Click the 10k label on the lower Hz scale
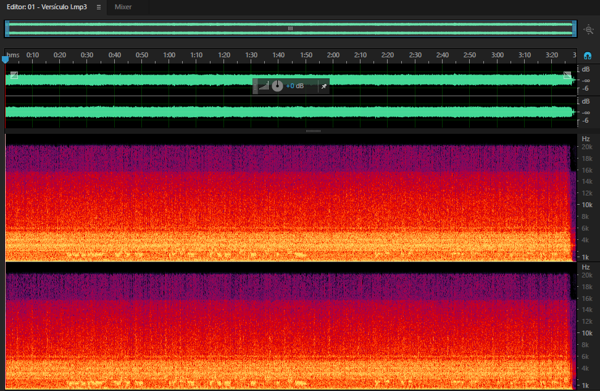This screenshot has height=391, width=600. point(587,333)
